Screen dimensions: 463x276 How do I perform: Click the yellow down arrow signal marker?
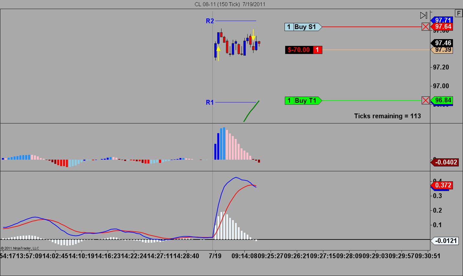tap(253, 35)
